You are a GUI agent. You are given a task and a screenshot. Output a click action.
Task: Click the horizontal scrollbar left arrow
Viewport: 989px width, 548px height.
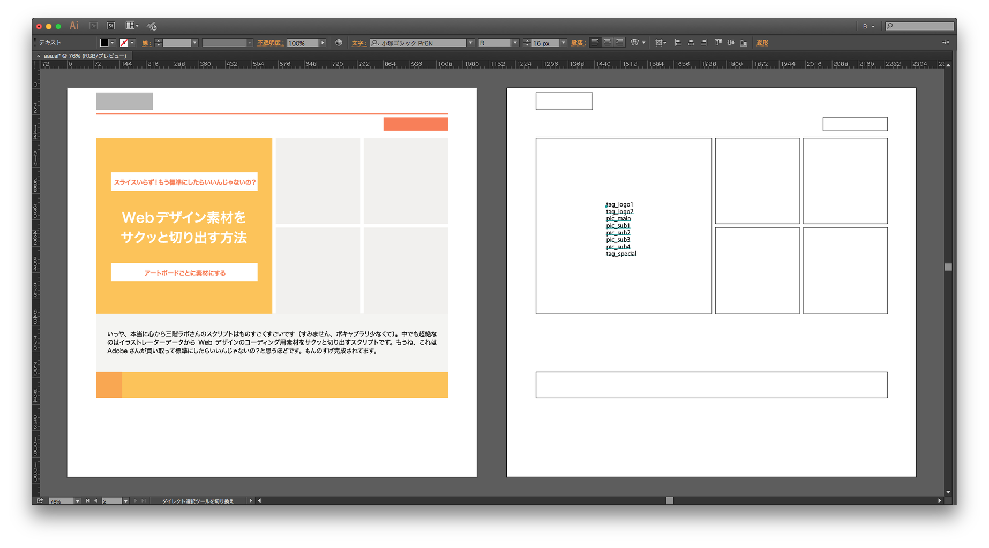[x=259, y=501]
